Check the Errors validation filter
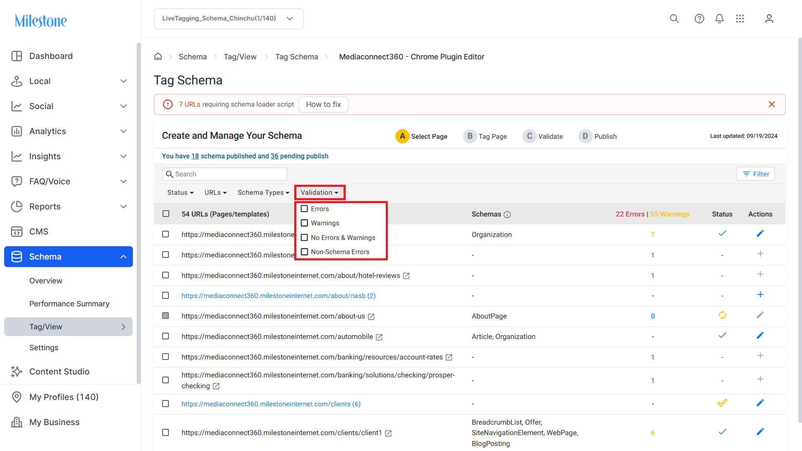 click(x=304, y=209)
